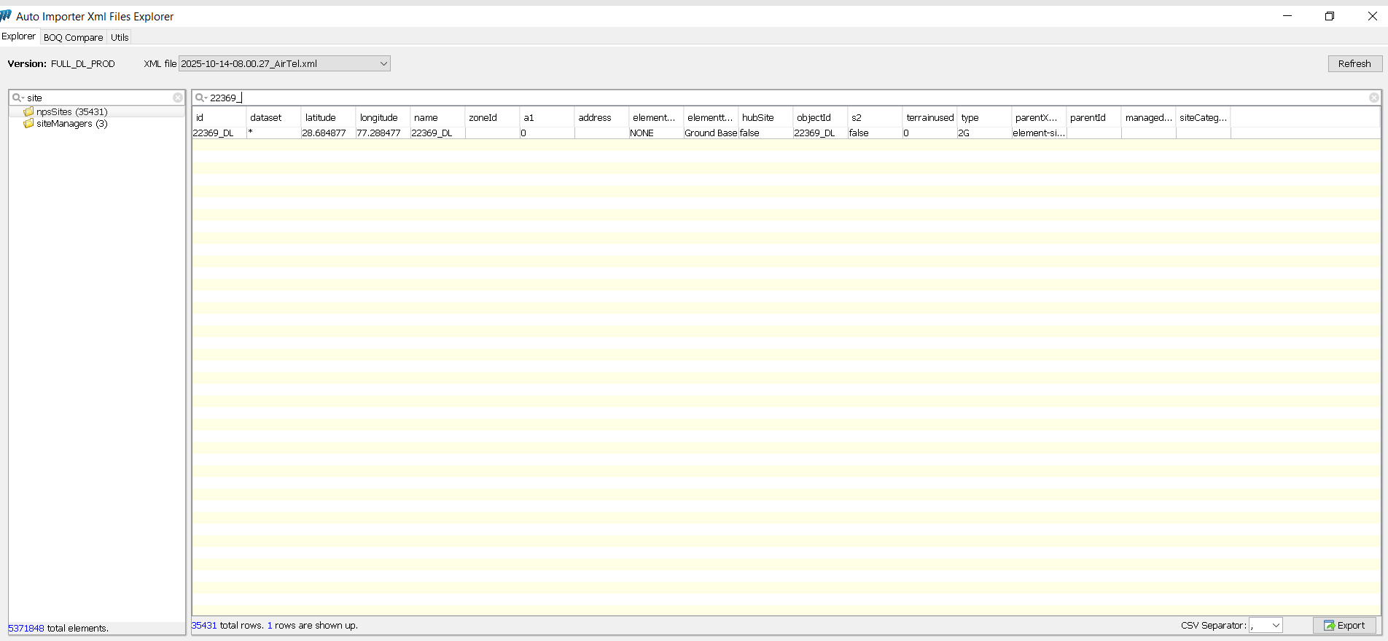The image size is (1388, 641).
Task: Select the npsSites (35431) tree node
Action: (x=71, y=111)
